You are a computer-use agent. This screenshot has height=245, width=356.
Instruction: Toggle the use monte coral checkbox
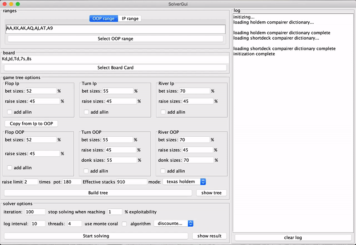(x=124, y=224)
